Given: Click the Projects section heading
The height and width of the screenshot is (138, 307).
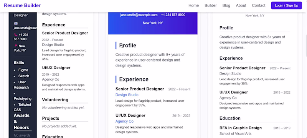Looking at the screenshot, I should coord(51,119).
